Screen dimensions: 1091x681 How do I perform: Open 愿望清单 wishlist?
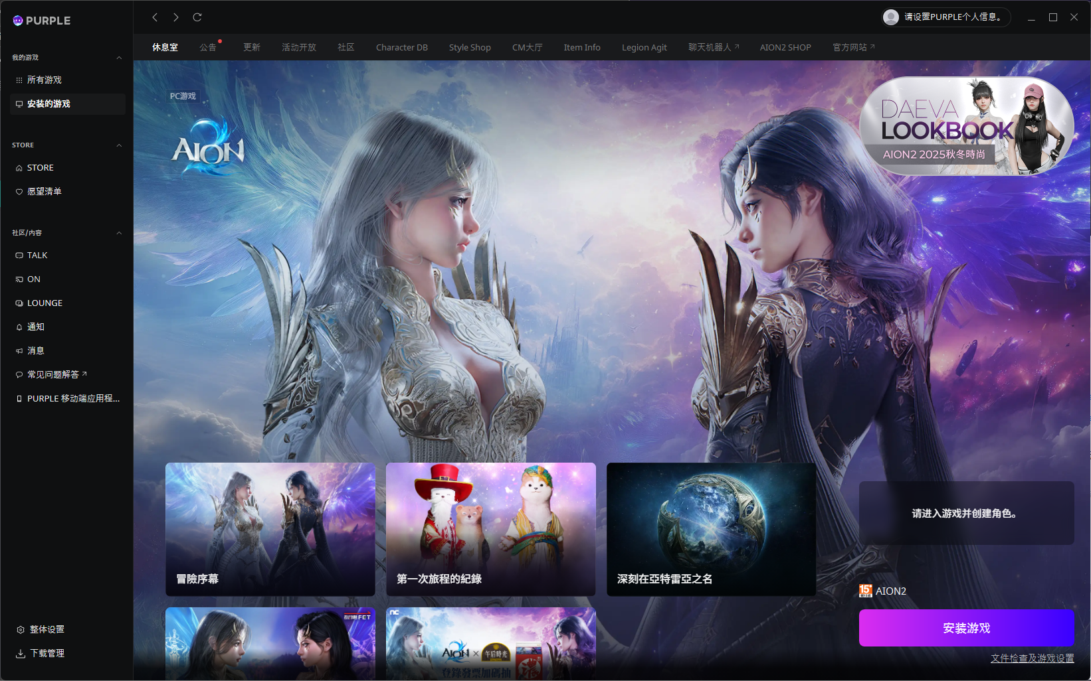[x=44, y=192]
